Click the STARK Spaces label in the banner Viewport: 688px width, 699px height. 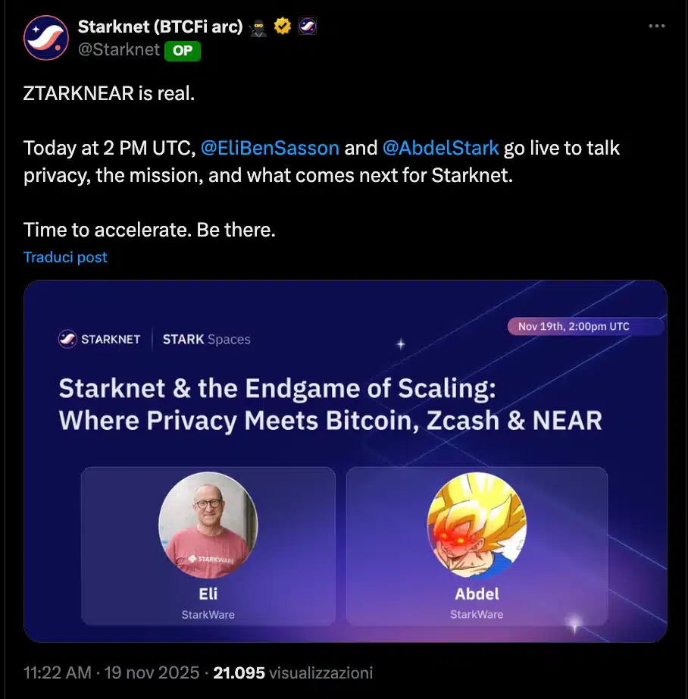[x=206, y=340]
